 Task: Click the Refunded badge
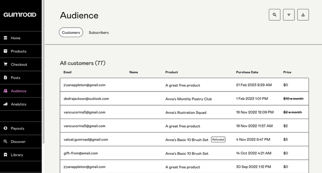point(218,139)
